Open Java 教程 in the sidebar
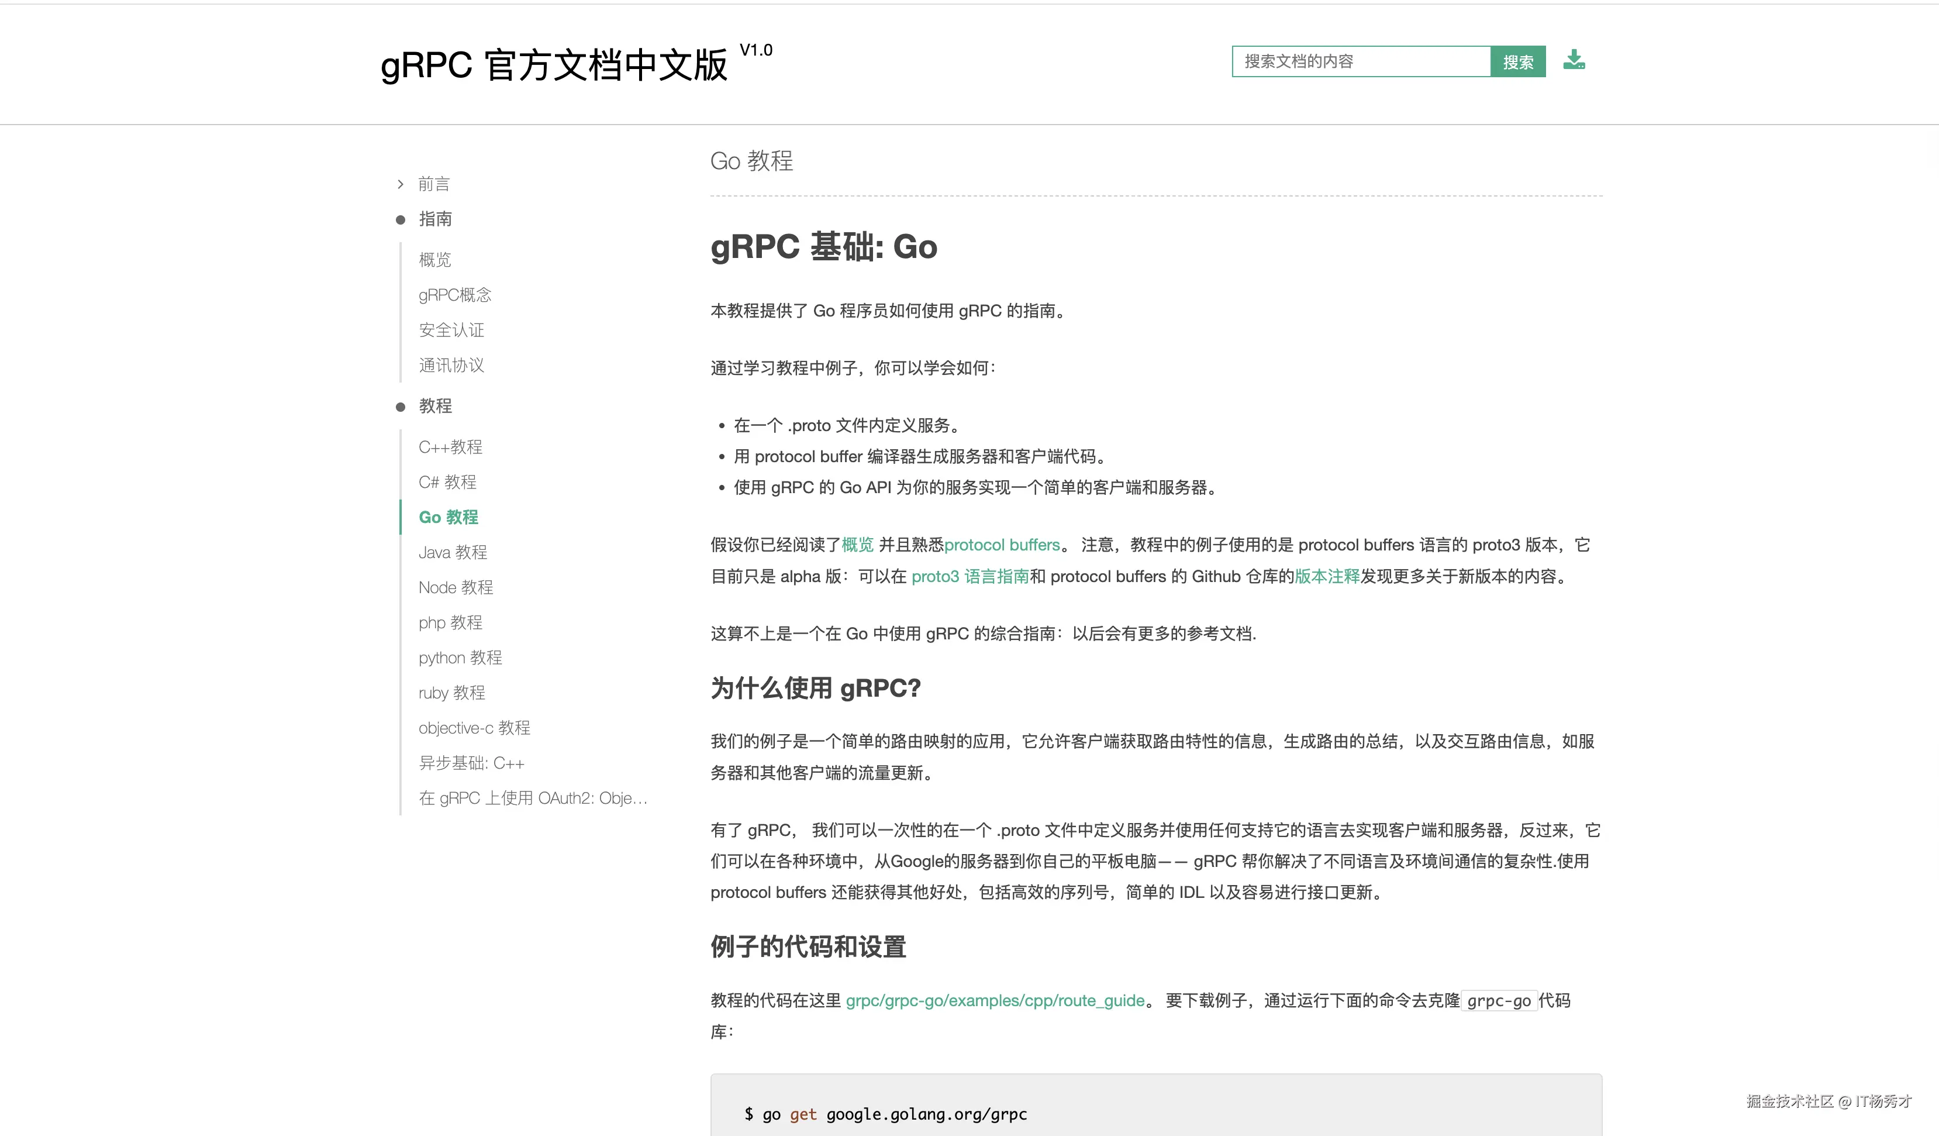 [453, 553]
